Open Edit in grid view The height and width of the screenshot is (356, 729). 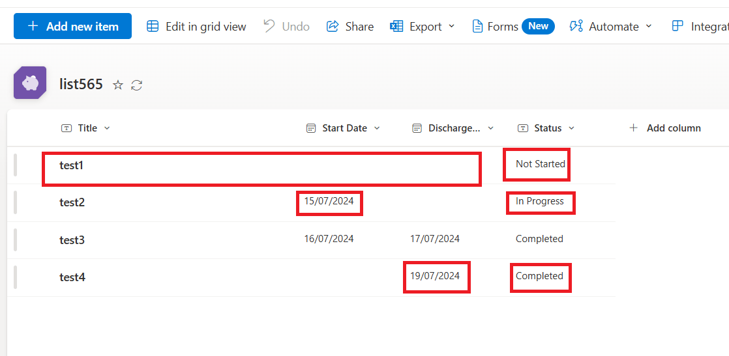(196, 27)
